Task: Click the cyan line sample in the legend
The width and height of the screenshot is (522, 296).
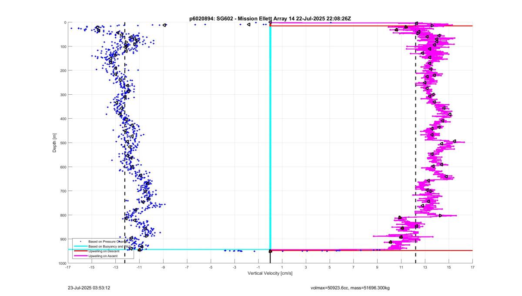Action: coord(80,246)
